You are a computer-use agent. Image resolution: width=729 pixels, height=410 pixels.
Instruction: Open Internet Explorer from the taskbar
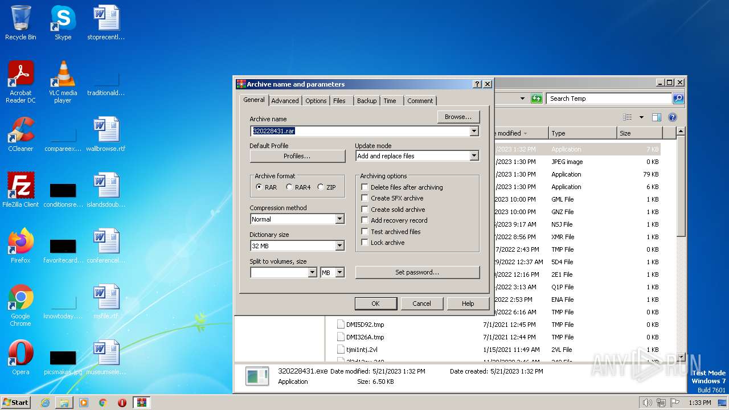click(45, 403)
